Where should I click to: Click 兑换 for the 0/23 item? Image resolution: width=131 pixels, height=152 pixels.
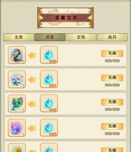[112, 126]
